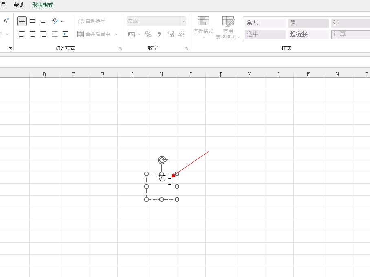This screenshot has width=370, height=277.
Task: Expand the 常规 number format combo box
Action: [183, 21]
